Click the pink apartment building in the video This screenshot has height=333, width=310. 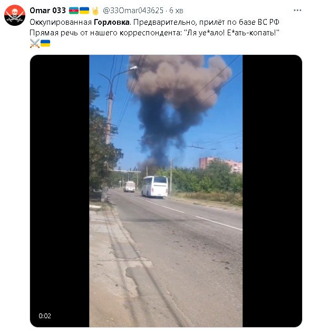221,164
